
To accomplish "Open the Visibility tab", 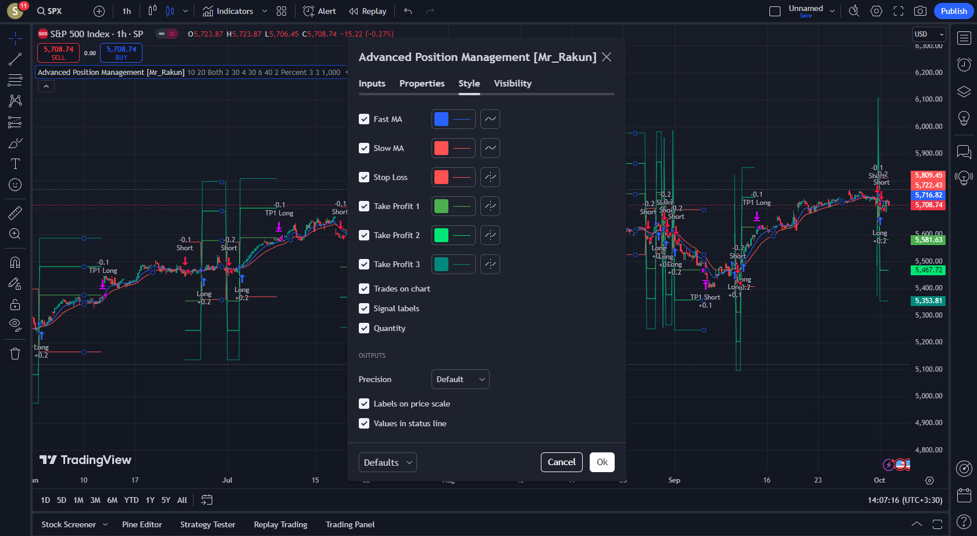I will click(512, 84).
